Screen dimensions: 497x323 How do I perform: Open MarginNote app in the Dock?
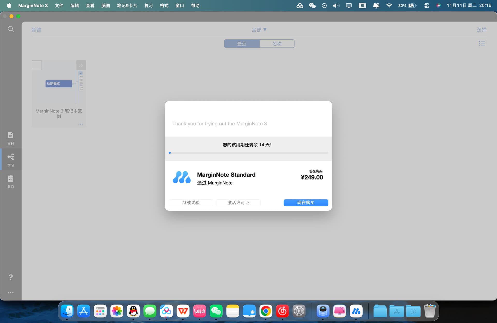[356, 311]
